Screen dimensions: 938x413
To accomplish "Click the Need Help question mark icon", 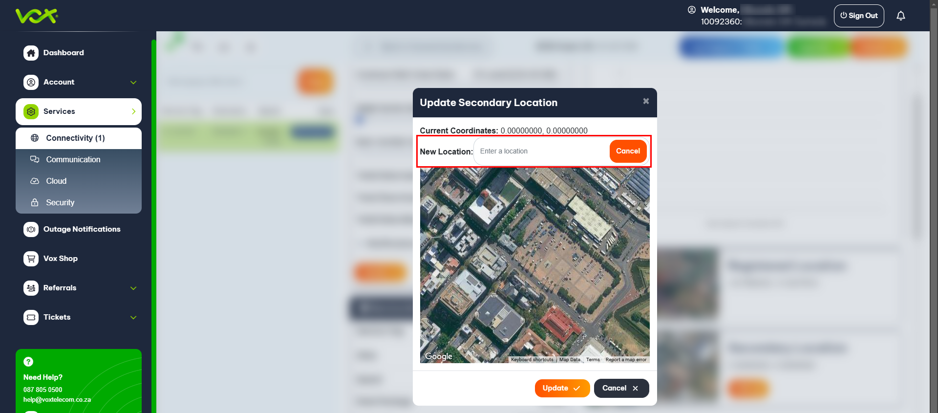I will pyautogui.click(x=28, y=362).
